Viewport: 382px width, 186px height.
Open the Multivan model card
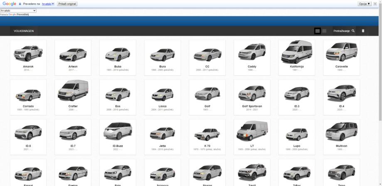(342, 137)
